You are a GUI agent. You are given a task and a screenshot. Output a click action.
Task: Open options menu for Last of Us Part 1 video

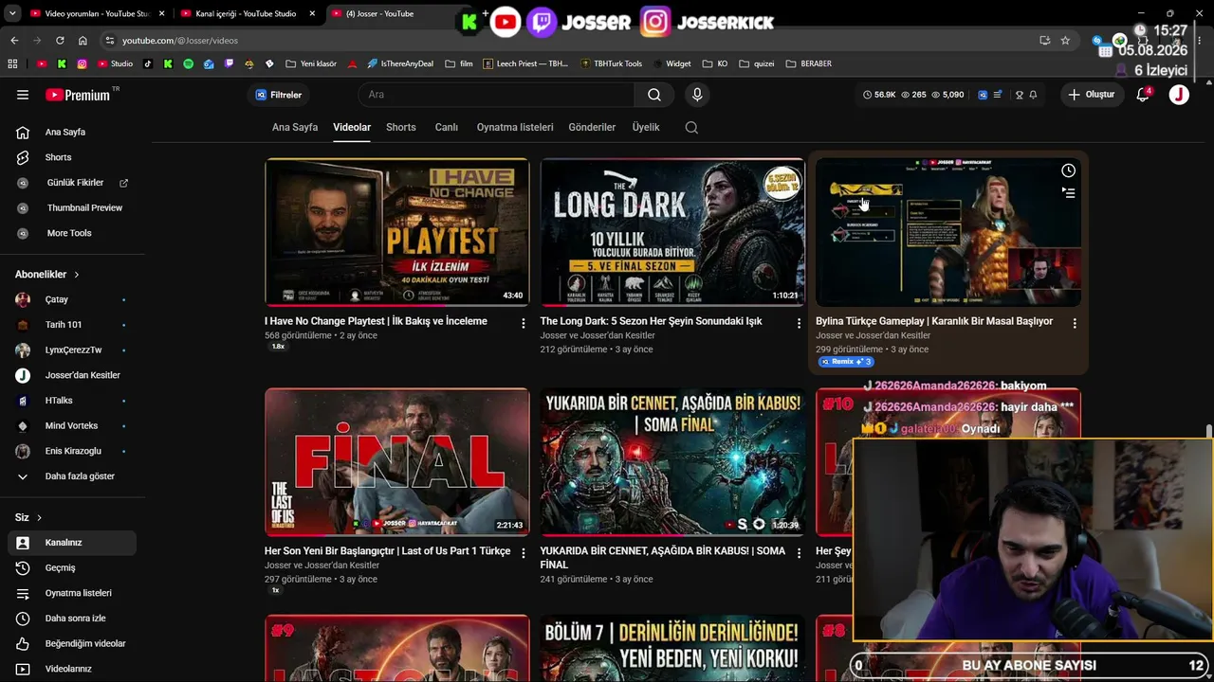pyautogui.click(x=523, y=553)
